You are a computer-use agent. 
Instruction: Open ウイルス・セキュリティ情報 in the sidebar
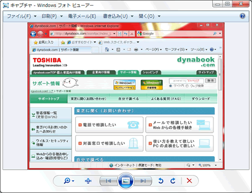point(51,143)
